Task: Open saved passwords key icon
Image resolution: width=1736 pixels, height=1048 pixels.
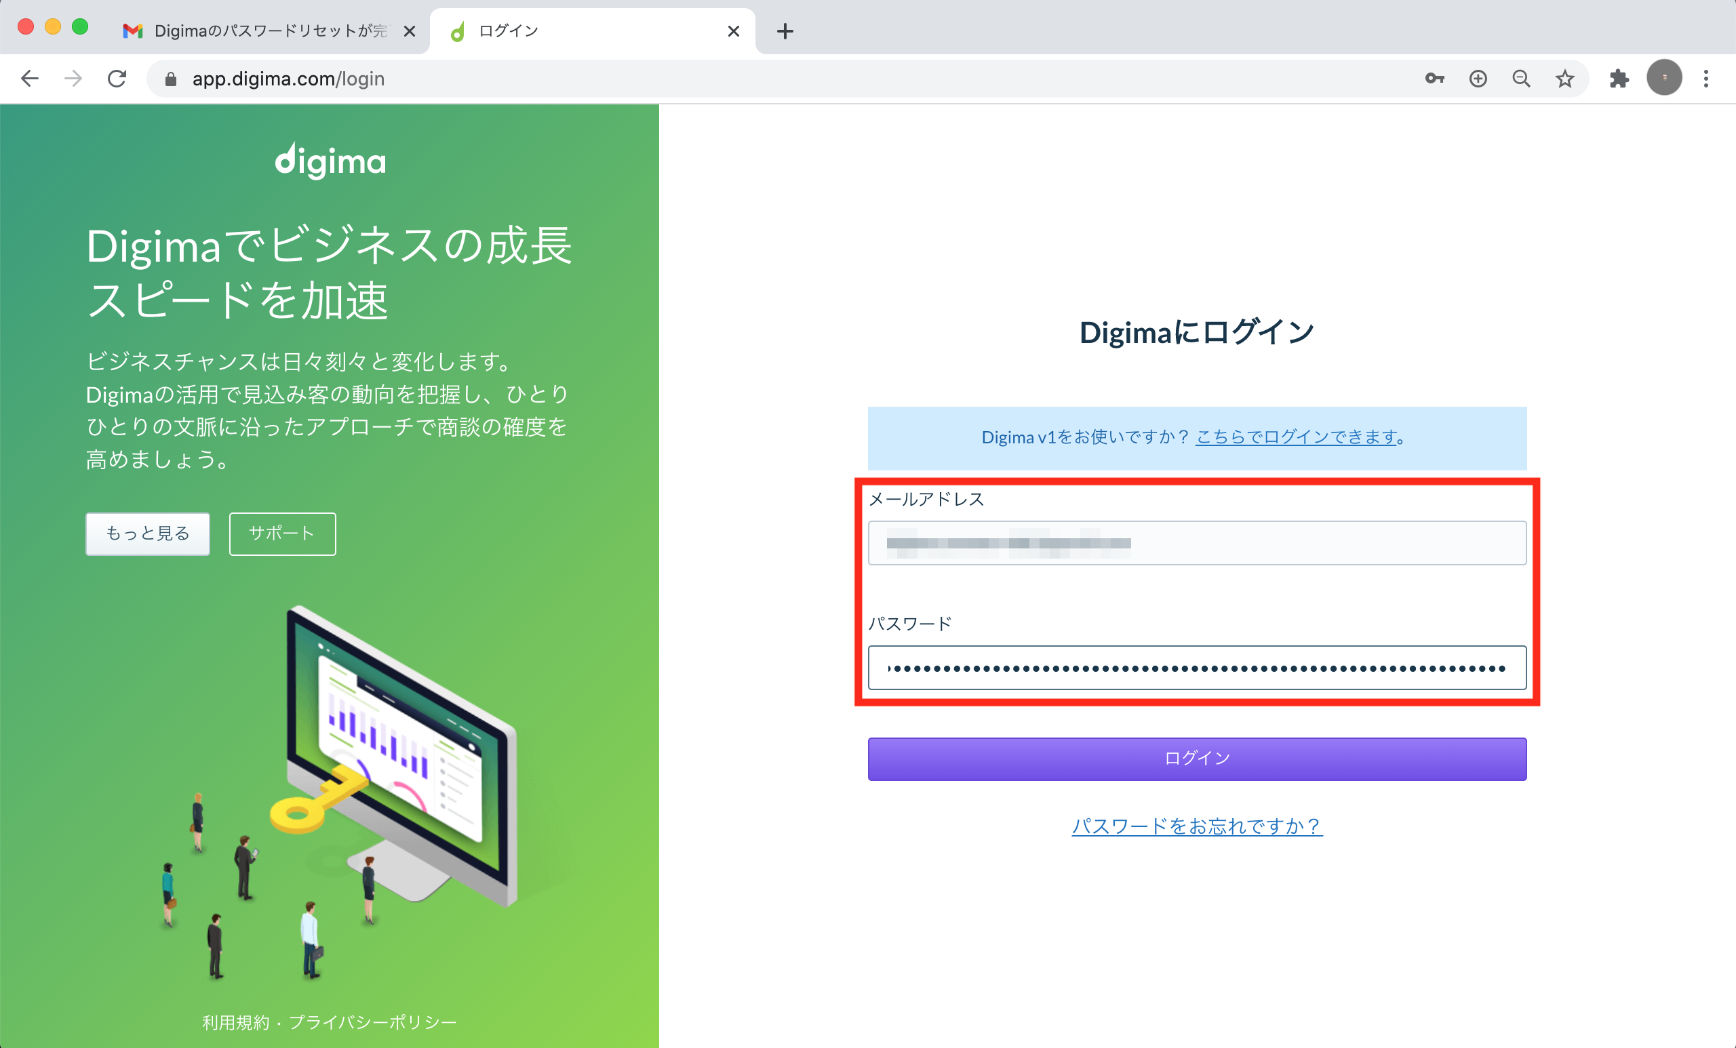Action: pyautogui.click(x=1434, y=78)
